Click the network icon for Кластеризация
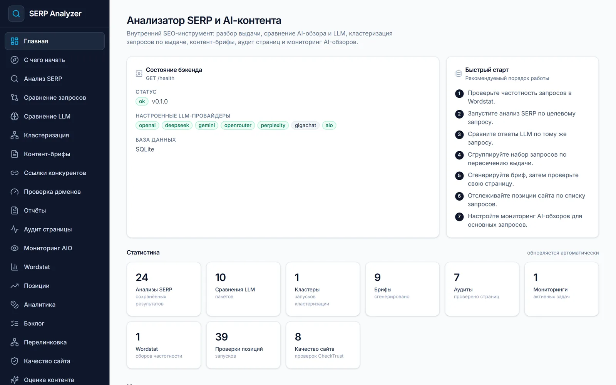The image size is (616, 385). (15, 136)
